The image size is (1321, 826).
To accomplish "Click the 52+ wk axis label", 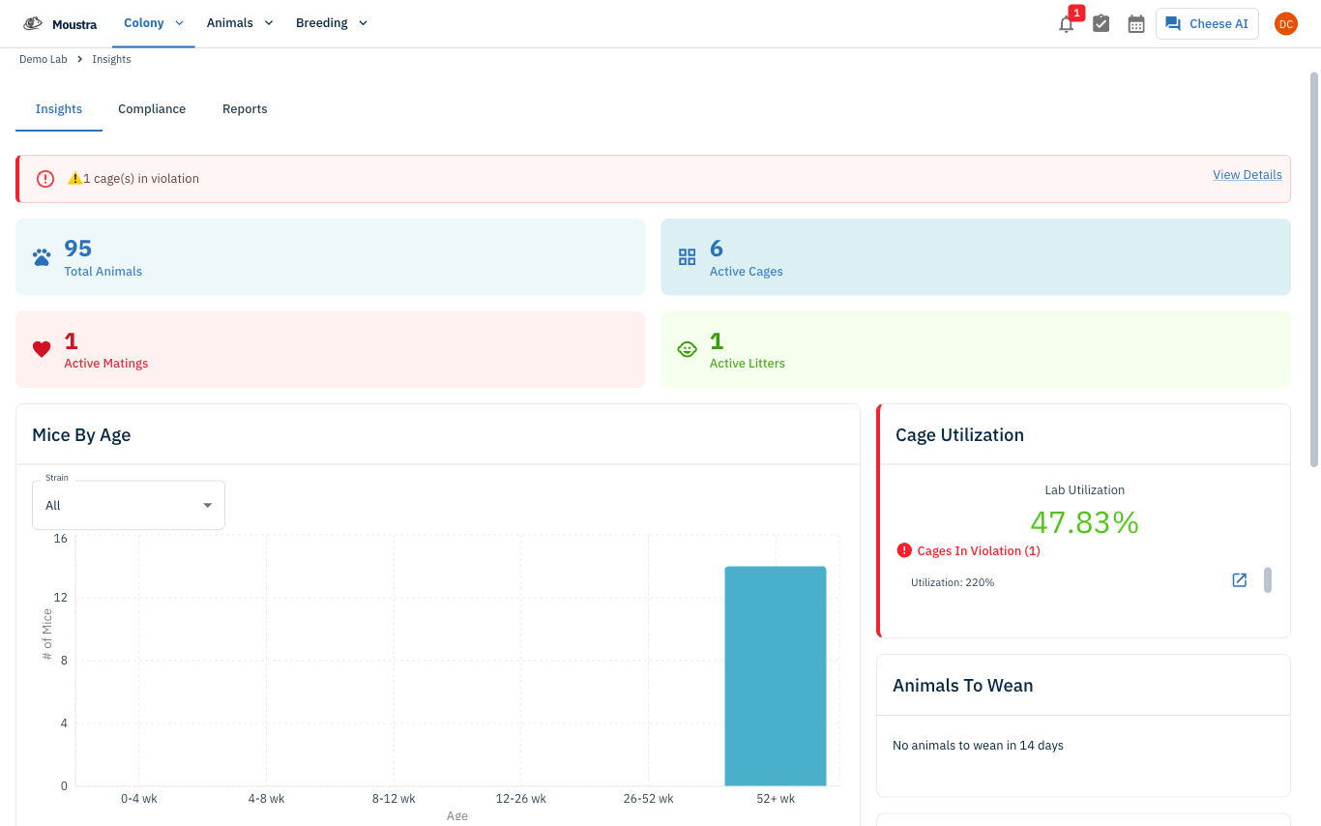I will pos(776,799).
